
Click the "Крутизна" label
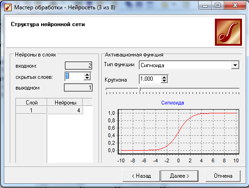116,80
